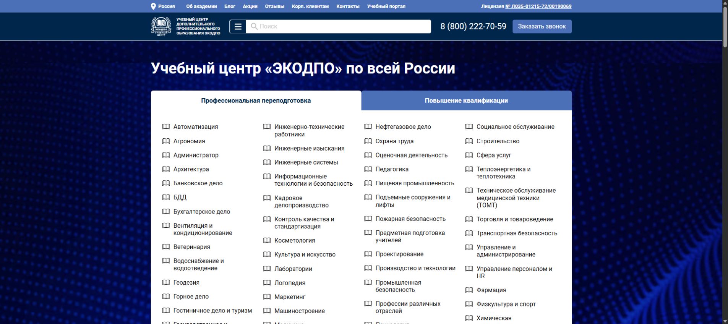Click the book icon beside Горное дело
The width and height of the screenshot is (728, 324).
(x=166, y=296)
